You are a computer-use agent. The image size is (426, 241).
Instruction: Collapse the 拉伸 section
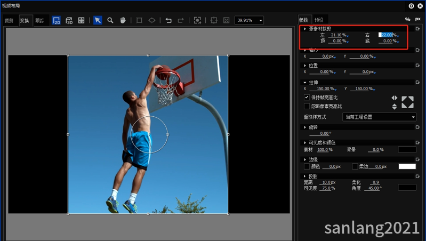pos(304,83)
